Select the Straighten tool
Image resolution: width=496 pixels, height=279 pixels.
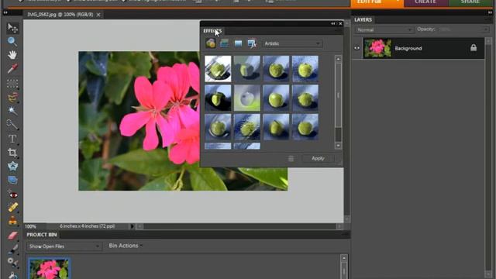[x=12, y=180]
